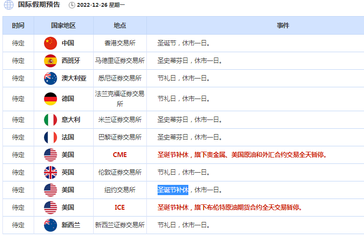Open the red ICE location link

120,207
